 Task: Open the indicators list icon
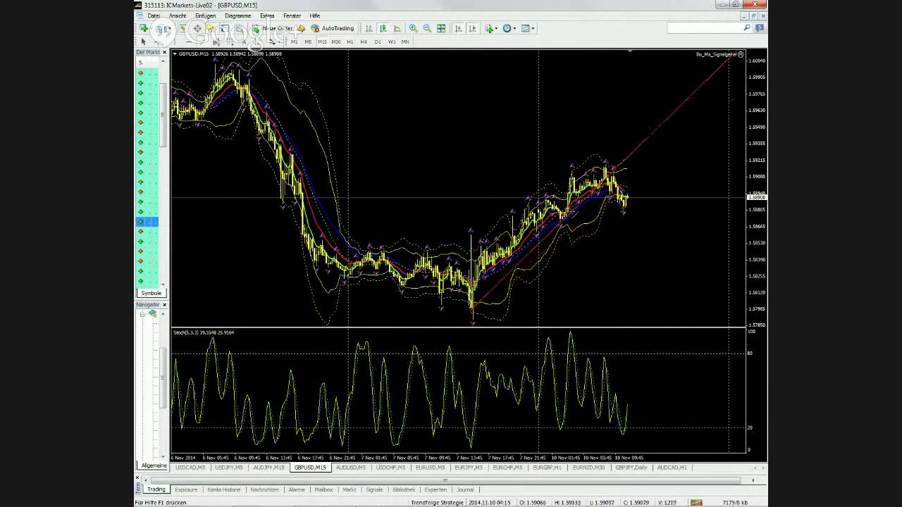click(x=489, y=28)
